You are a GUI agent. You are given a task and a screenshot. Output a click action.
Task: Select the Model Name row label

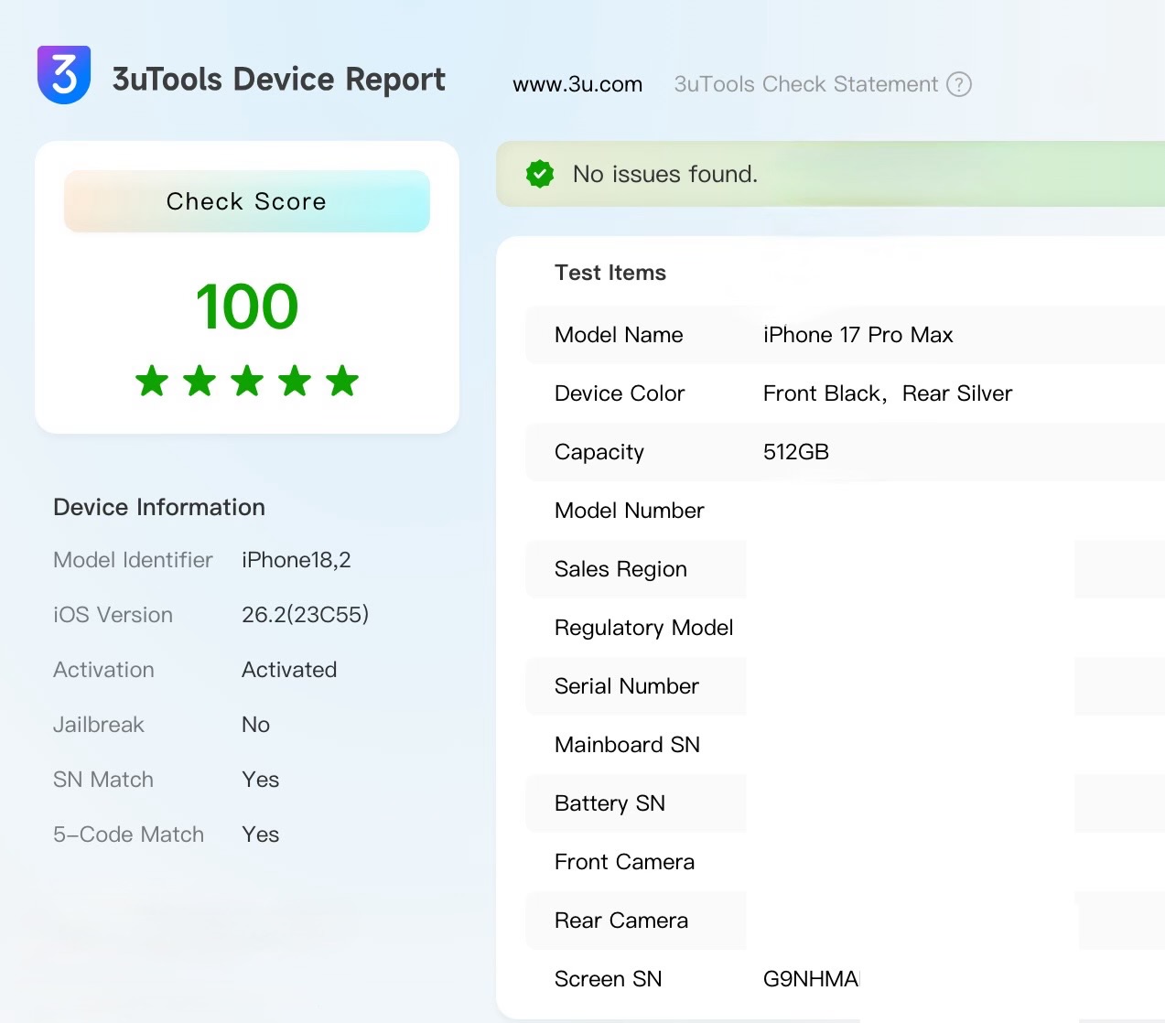[x=619, y=335]
